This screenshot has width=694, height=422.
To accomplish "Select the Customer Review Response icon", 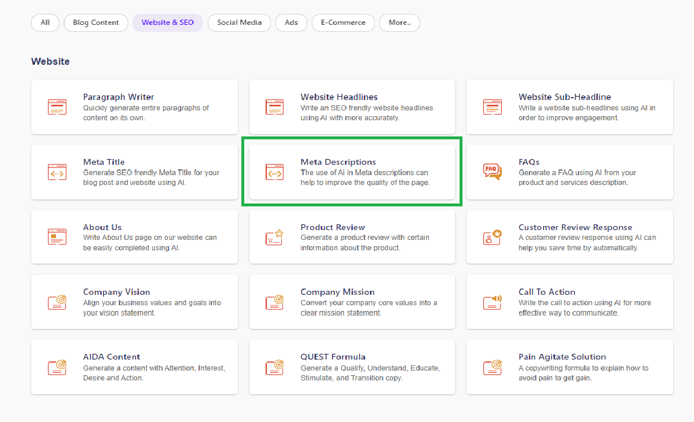I will [x=492, y=237].
